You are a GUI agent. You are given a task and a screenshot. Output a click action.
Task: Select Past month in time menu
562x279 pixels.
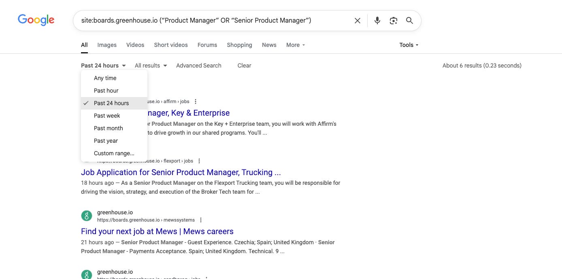pos(114,128)
